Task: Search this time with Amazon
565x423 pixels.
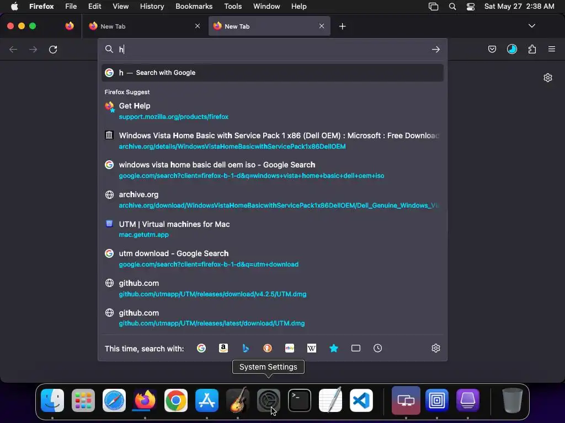Action: (223, 348)
